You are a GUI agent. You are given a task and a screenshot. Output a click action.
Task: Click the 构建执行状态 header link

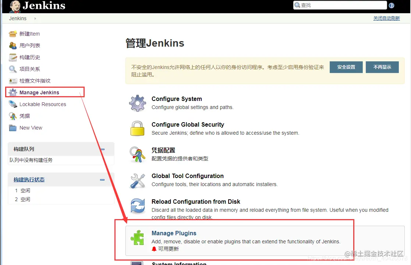29,180
